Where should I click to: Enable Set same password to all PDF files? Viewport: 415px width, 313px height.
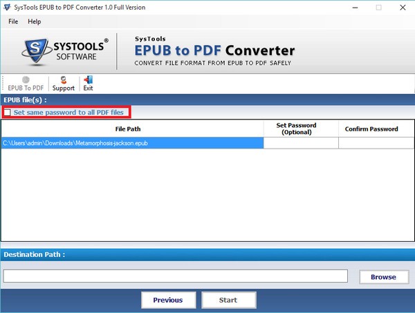[8, 112]
